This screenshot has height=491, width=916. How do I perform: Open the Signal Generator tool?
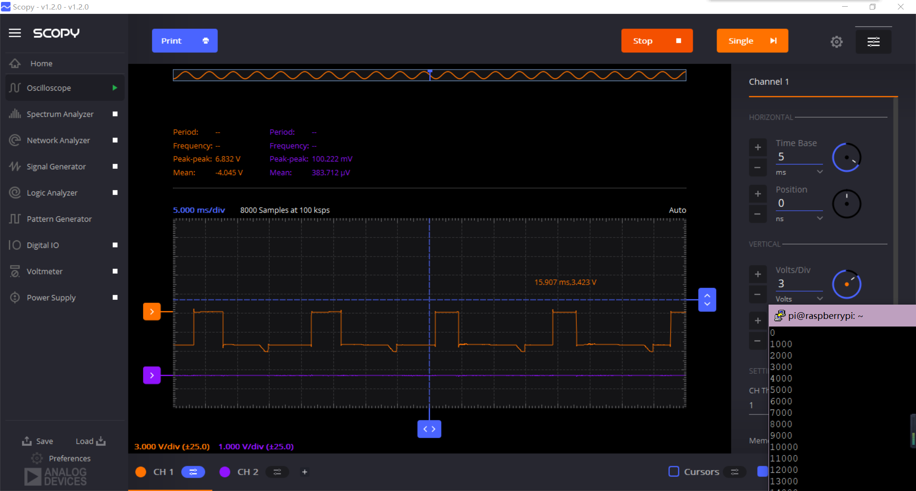(x=56, y=166)
